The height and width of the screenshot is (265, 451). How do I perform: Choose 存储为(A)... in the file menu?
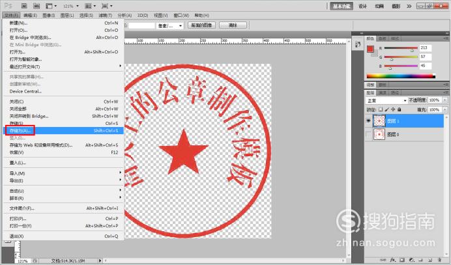tap(64, 130)
